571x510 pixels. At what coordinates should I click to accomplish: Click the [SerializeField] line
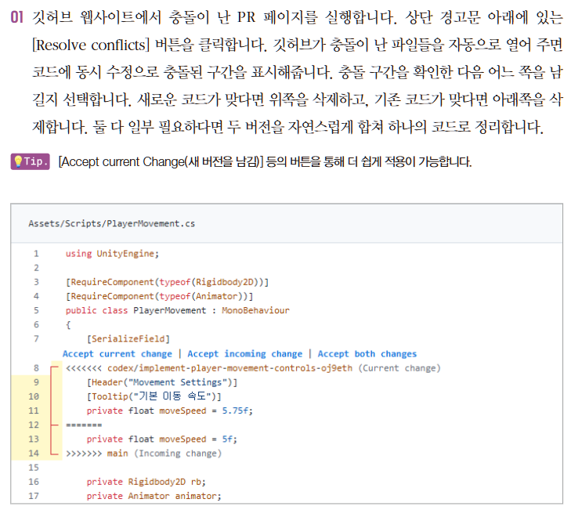point(128,338)
